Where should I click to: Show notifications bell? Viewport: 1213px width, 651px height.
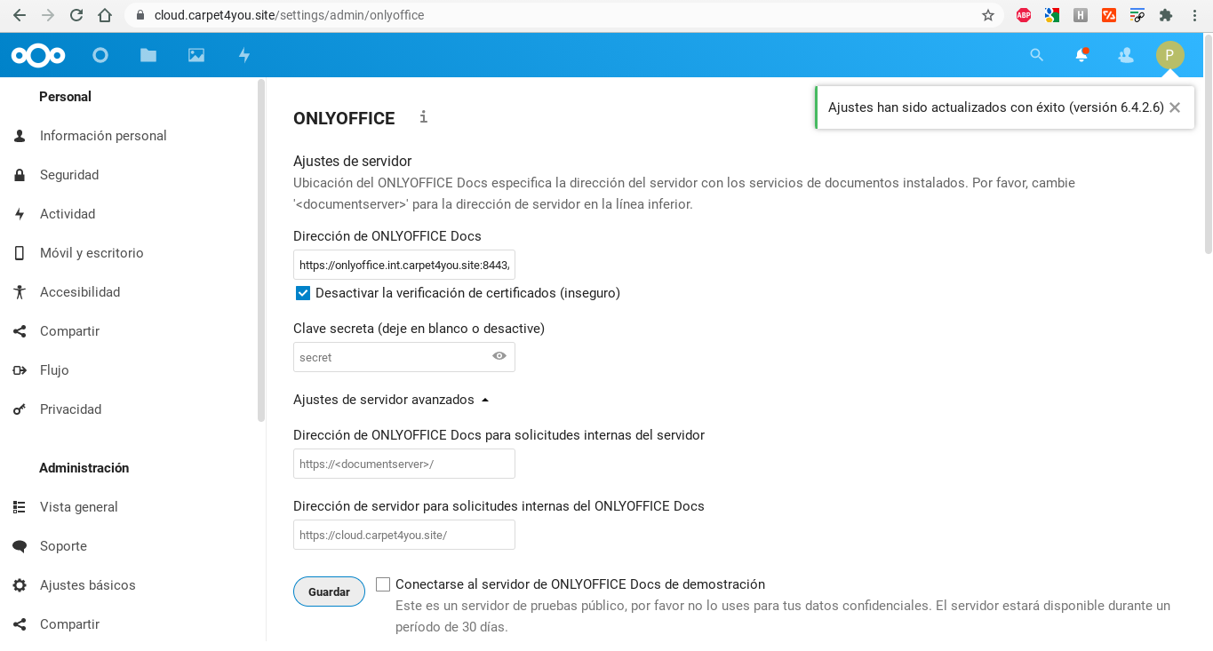point(1081,55)
